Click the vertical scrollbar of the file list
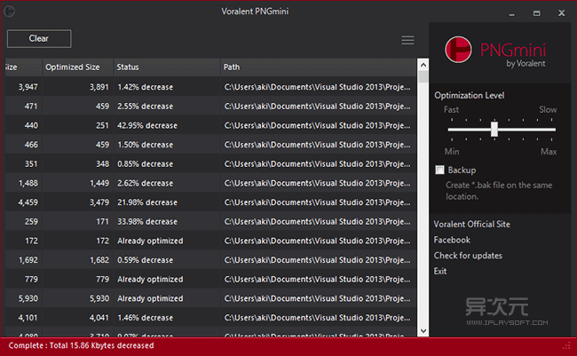Screen dimensions: 577x356 [422, 204]
